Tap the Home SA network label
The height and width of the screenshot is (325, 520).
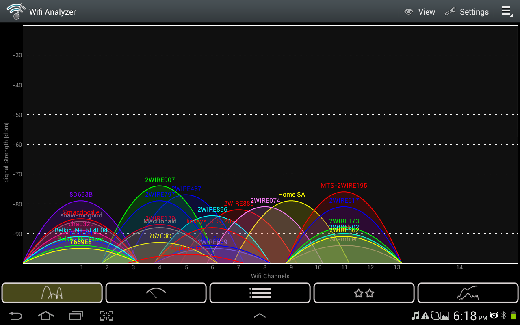[292, 195]
